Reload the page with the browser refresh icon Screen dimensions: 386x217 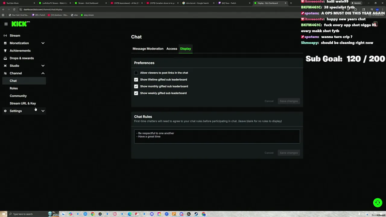point(14,9)
